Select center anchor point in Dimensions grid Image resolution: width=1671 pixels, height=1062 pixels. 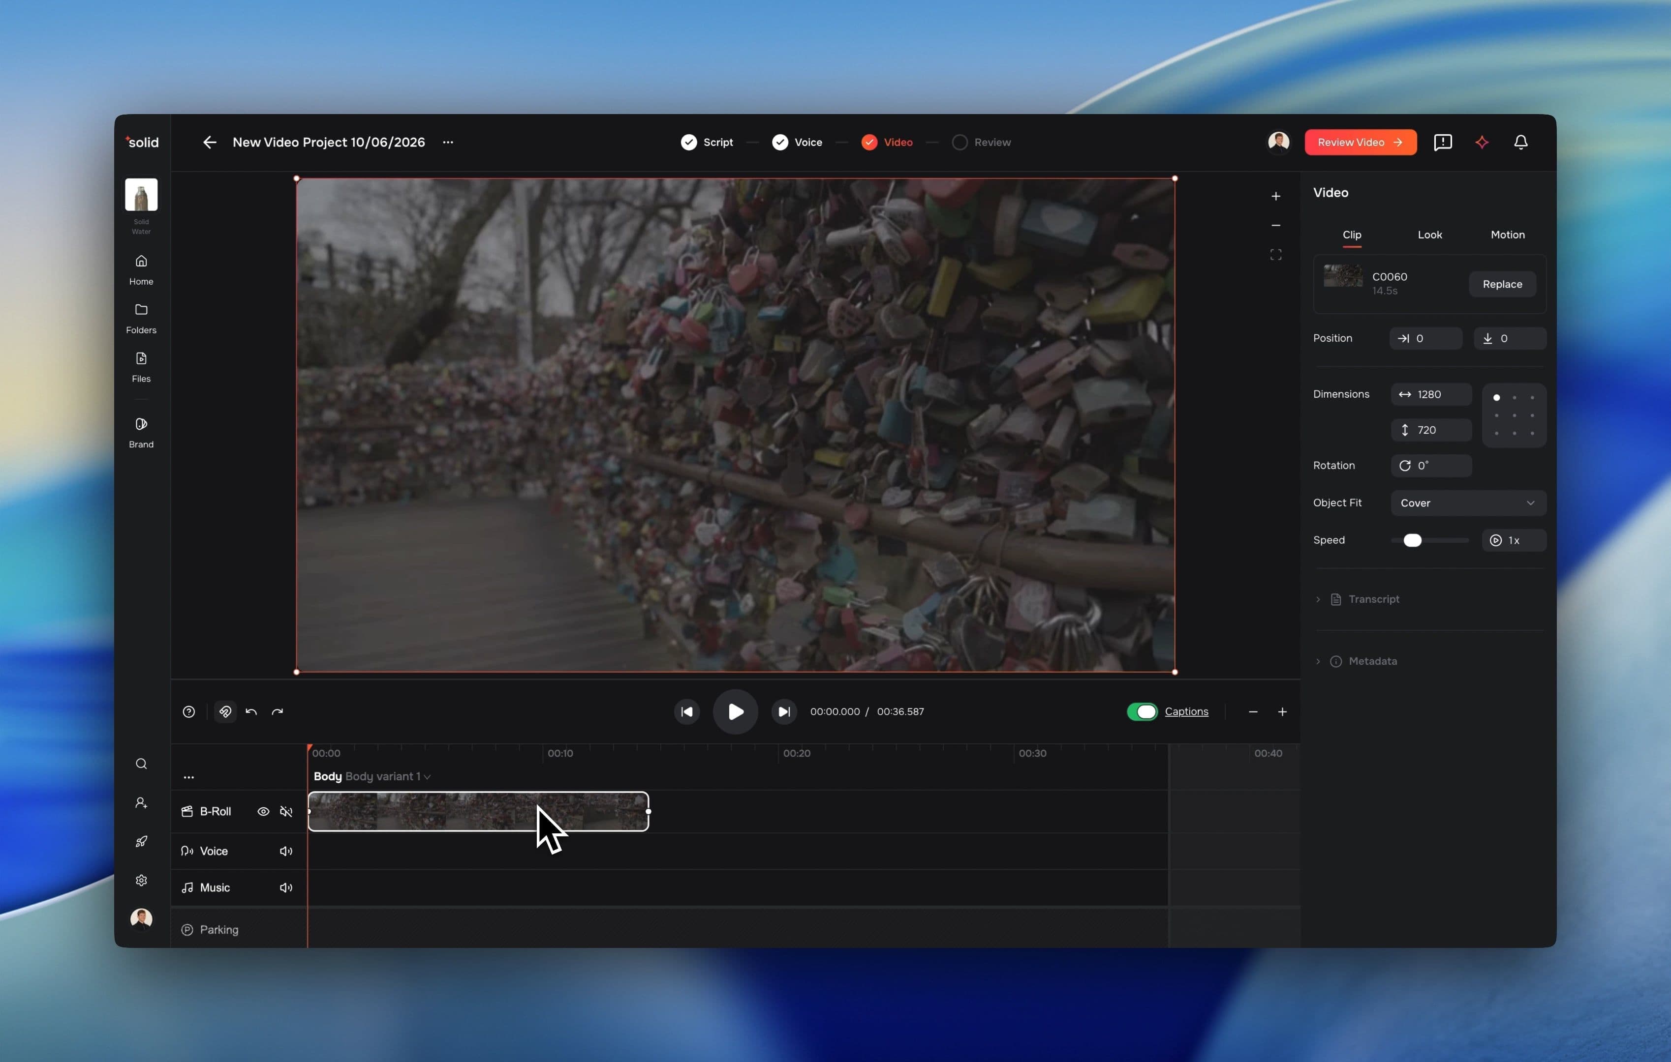[x=1514, y=415]
